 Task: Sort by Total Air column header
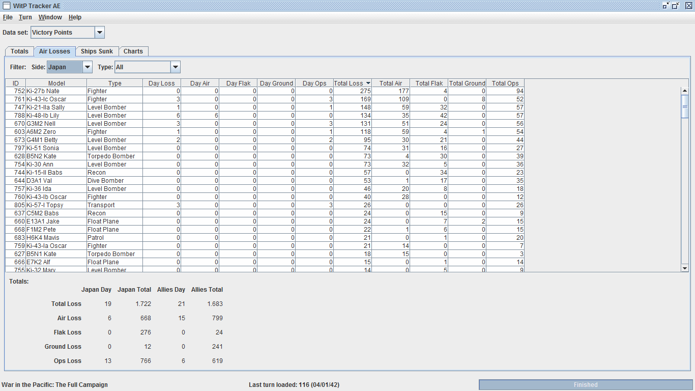click(x=391, y=83)
